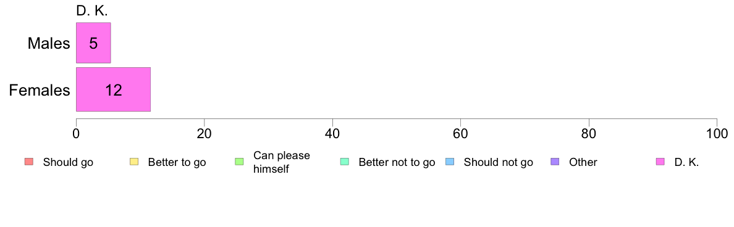Click the Better to go yellow swatch
Viewport: 734px width, 227px height.
coord(134,162)
